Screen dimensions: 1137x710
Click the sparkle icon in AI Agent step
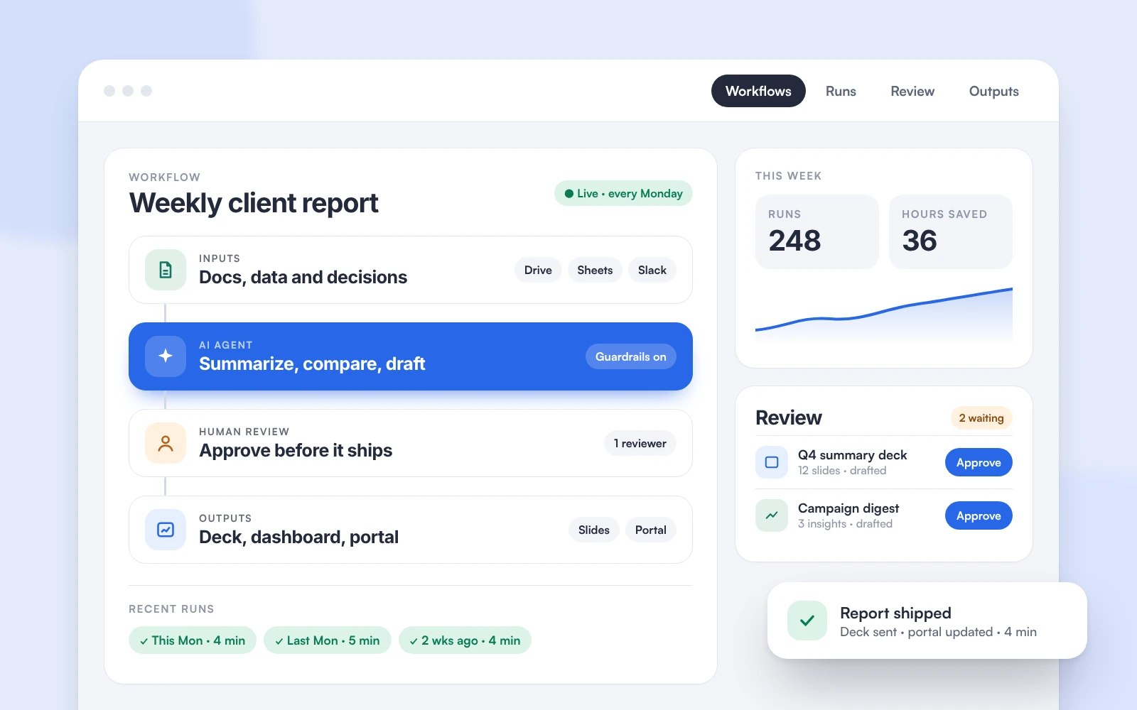[166, 356]
